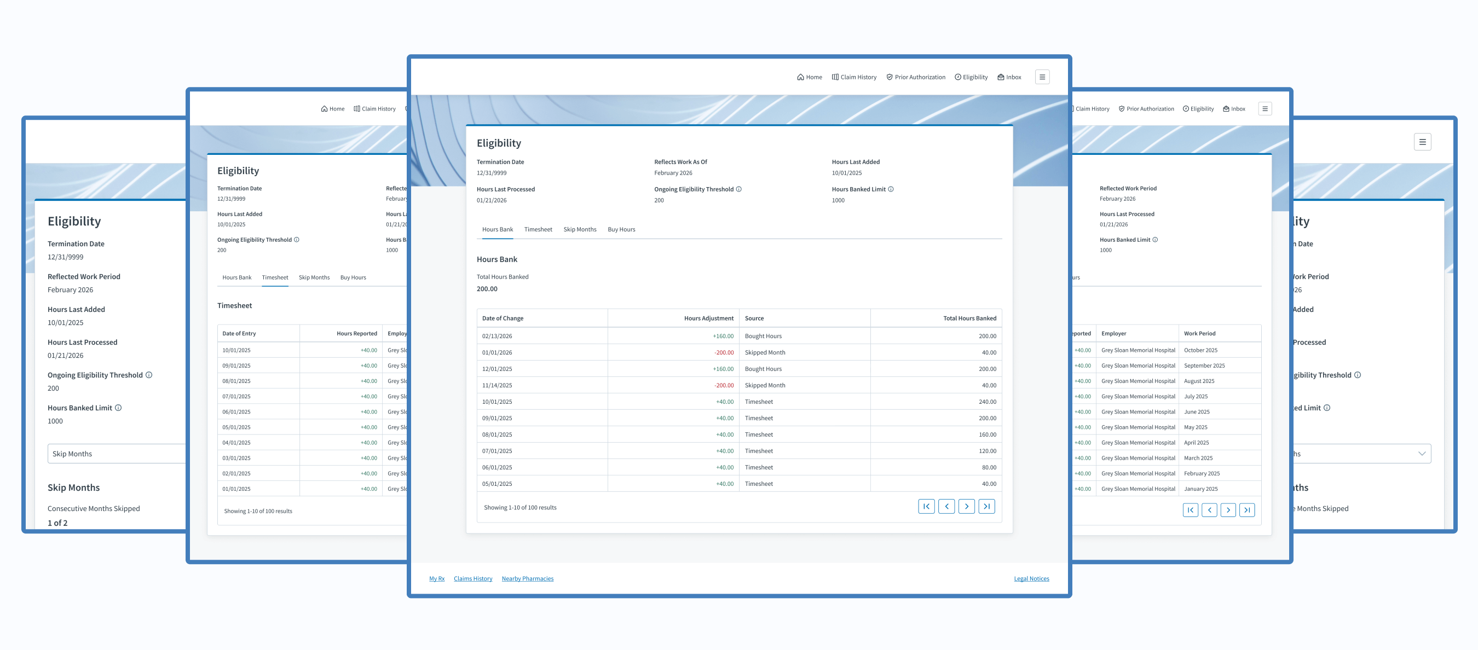Click the Nearby Pharmacies footer link
This screenshot has height=650, width=1478.
(527, 578)
